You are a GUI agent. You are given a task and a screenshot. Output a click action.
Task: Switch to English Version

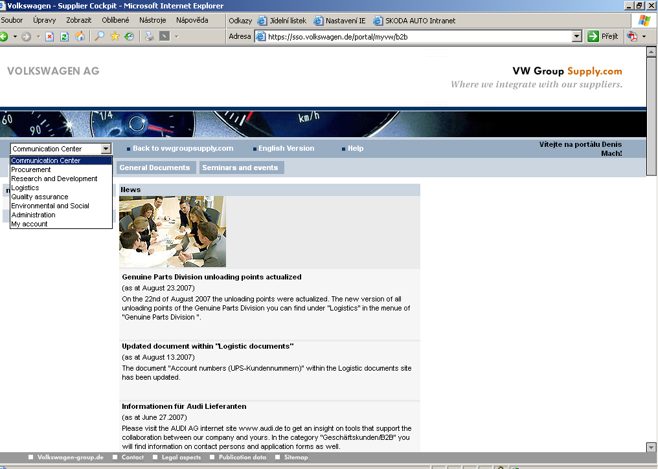(x=286, y=148)
